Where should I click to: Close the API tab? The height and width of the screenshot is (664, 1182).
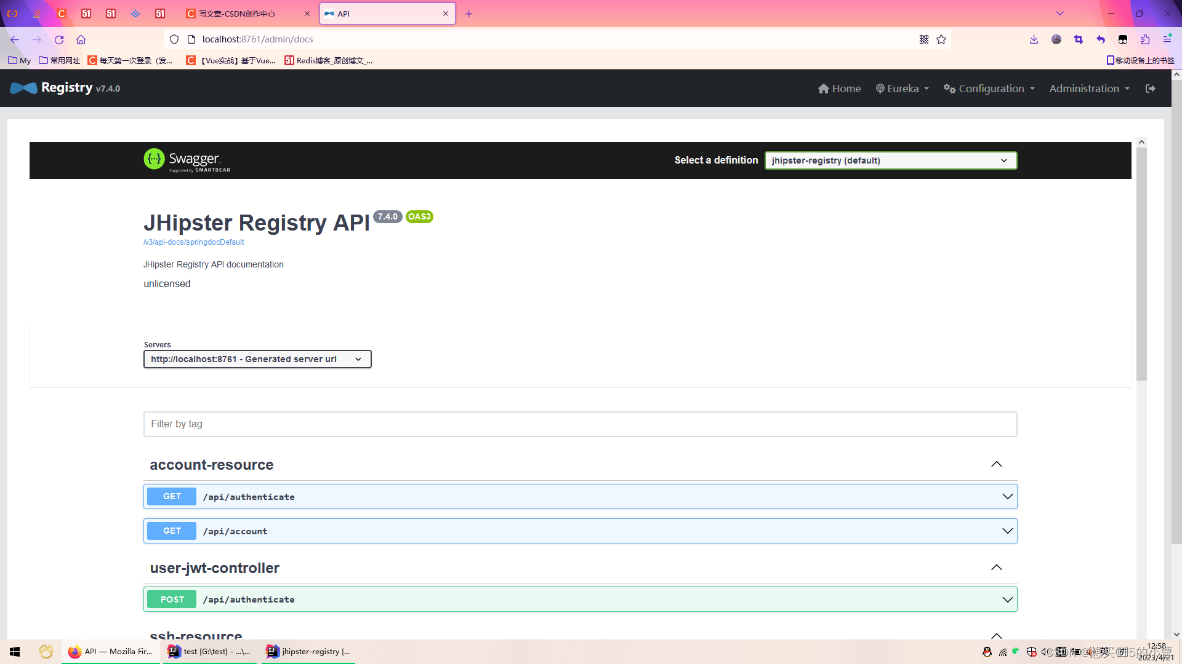point(446,14)
